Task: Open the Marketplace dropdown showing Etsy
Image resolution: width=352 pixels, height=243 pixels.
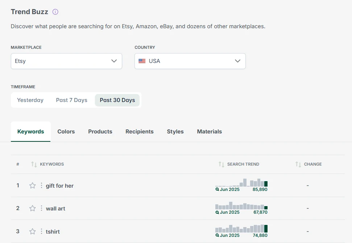Action: tap(66, 61)
